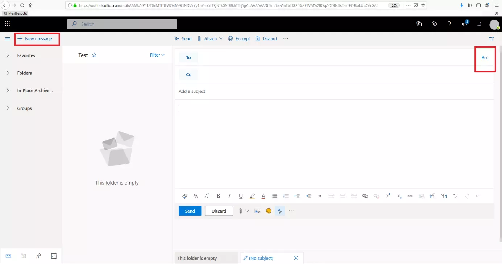Show the Bcc field
The height and width of the screenshot is (264, 502).
click(485, 57)
